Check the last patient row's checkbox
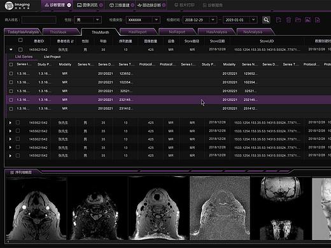This screenshot has width=331, height=248. 18,156
